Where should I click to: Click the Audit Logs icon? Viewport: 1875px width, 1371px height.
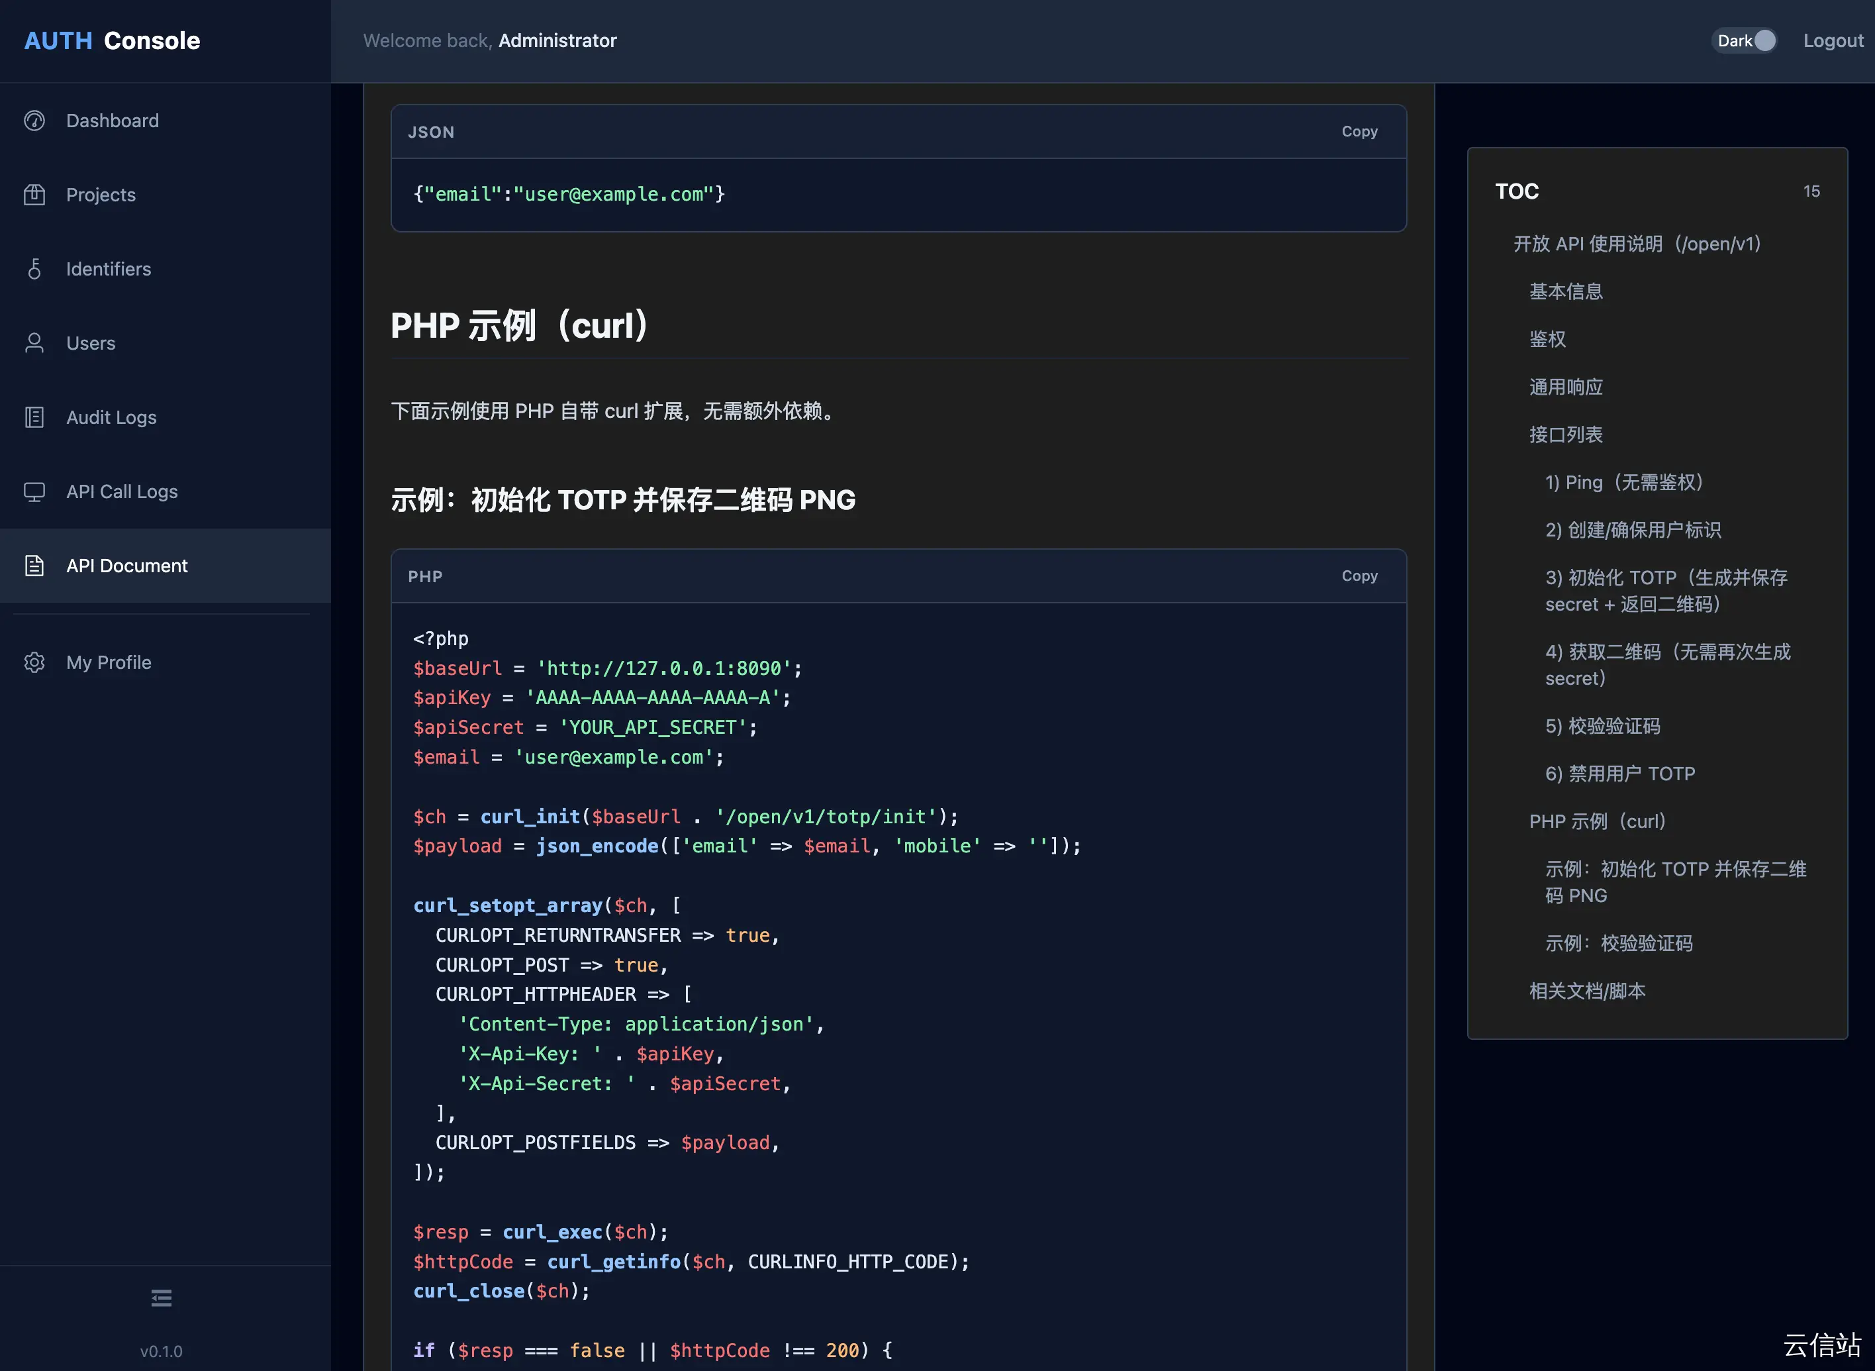[34, 417]
